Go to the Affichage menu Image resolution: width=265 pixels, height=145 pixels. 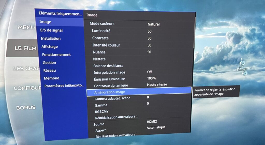coord(49,47)
